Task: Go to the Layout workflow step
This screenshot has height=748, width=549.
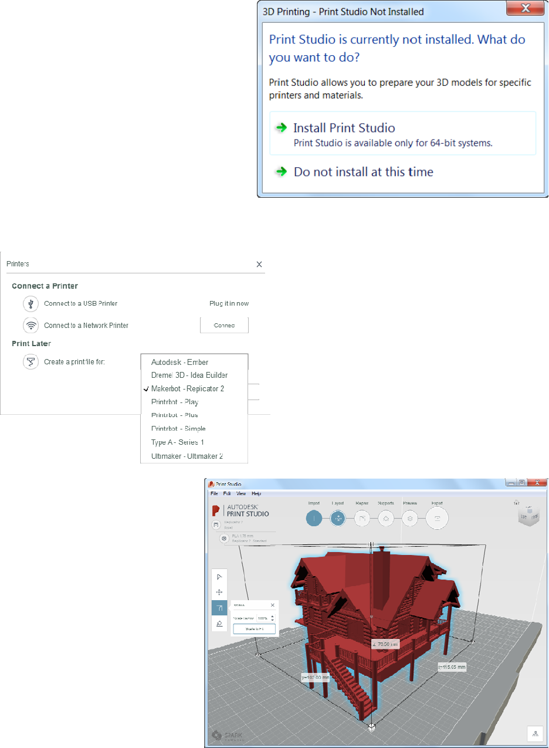Action: [338, 518]
